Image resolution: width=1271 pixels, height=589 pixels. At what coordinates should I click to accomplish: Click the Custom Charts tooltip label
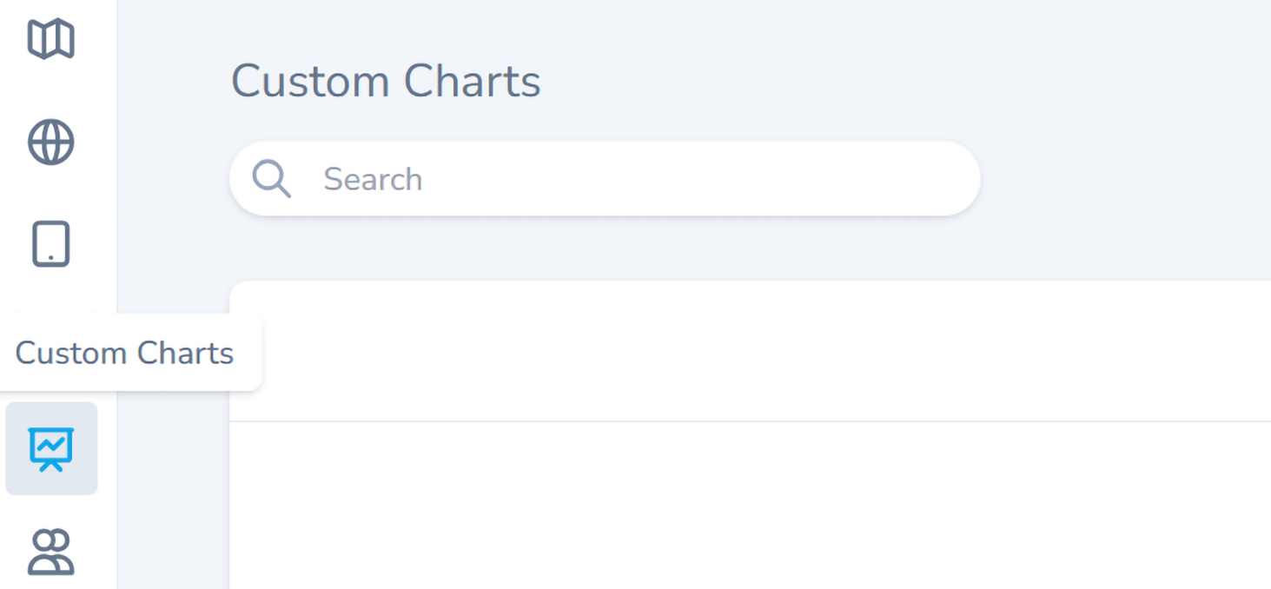pos(125,353)
